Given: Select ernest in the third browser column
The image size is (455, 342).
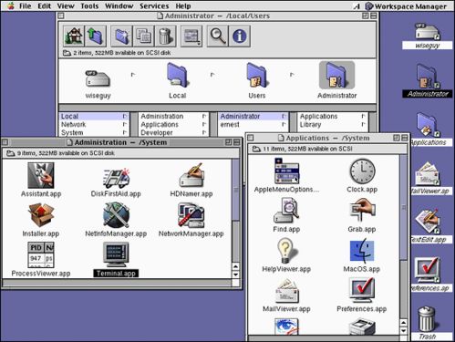Looking at the screenshot, I should tap(253, 124).
